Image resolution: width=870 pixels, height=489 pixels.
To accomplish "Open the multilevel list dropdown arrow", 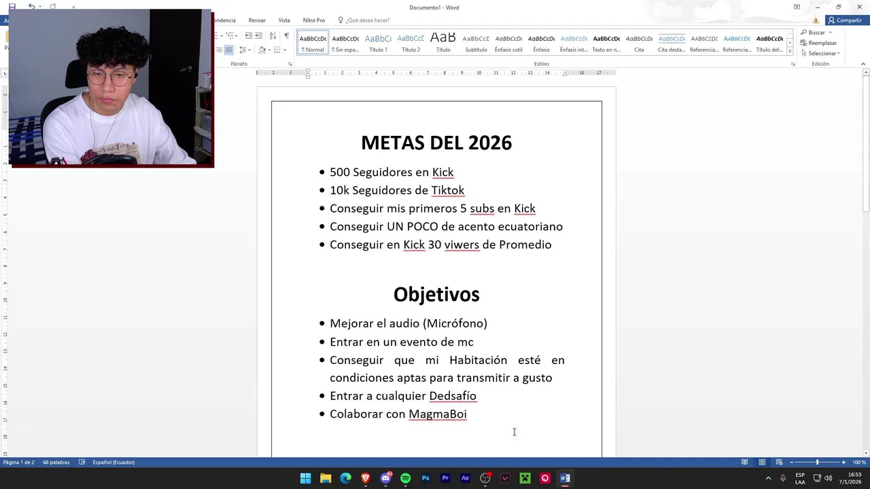I will [x=237, y=36].
